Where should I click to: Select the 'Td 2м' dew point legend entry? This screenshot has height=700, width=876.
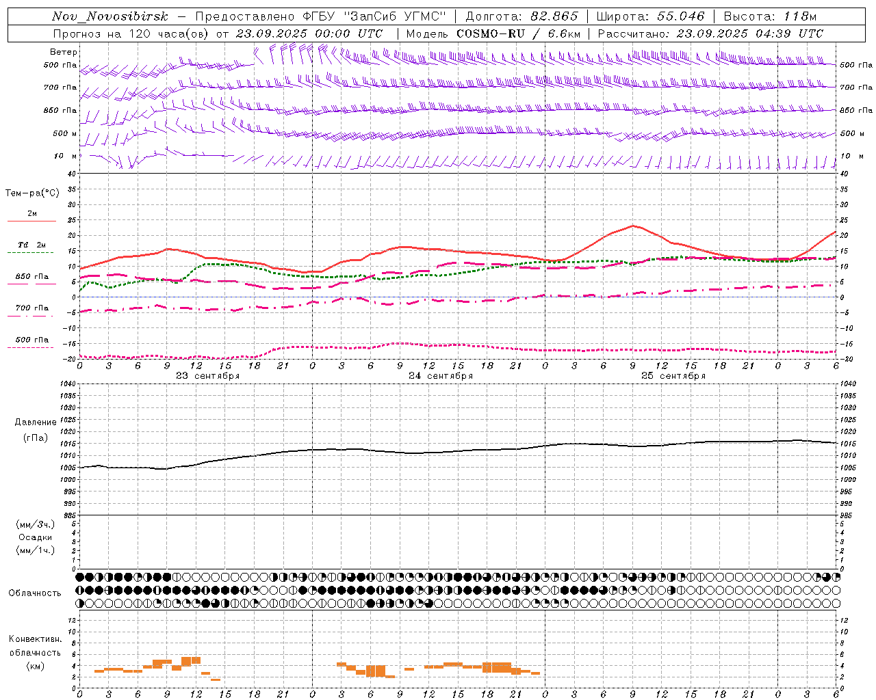point(32,245)
